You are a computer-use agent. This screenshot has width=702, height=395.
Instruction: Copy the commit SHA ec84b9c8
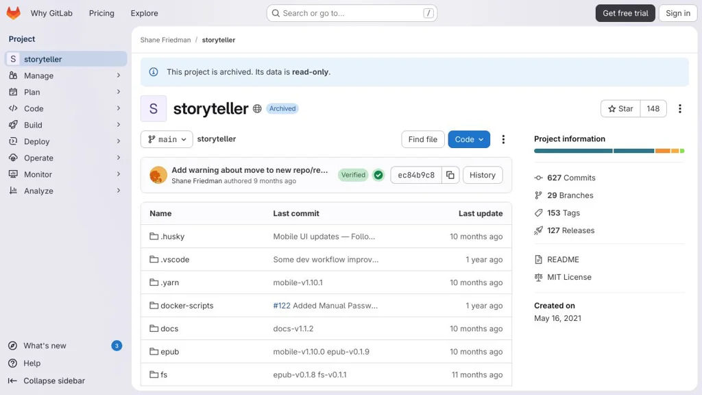[x=450, y=175]
